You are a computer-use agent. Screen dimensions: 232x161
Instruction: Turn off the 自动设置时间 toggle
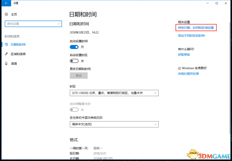tap(74, 47)
